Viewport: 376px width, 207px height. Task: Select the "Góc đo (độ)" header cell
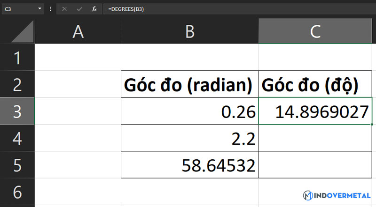click(x=316, y=85)
